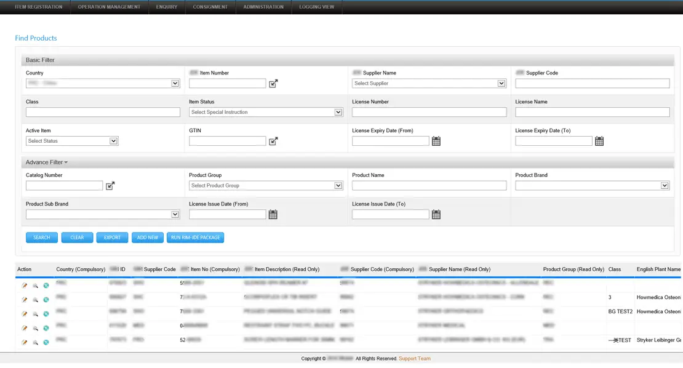Screen dimensions: 683x368
Task: Open the calendar for License Issue Date (From)
Action: pyautogui.click(x=273, y=215)
